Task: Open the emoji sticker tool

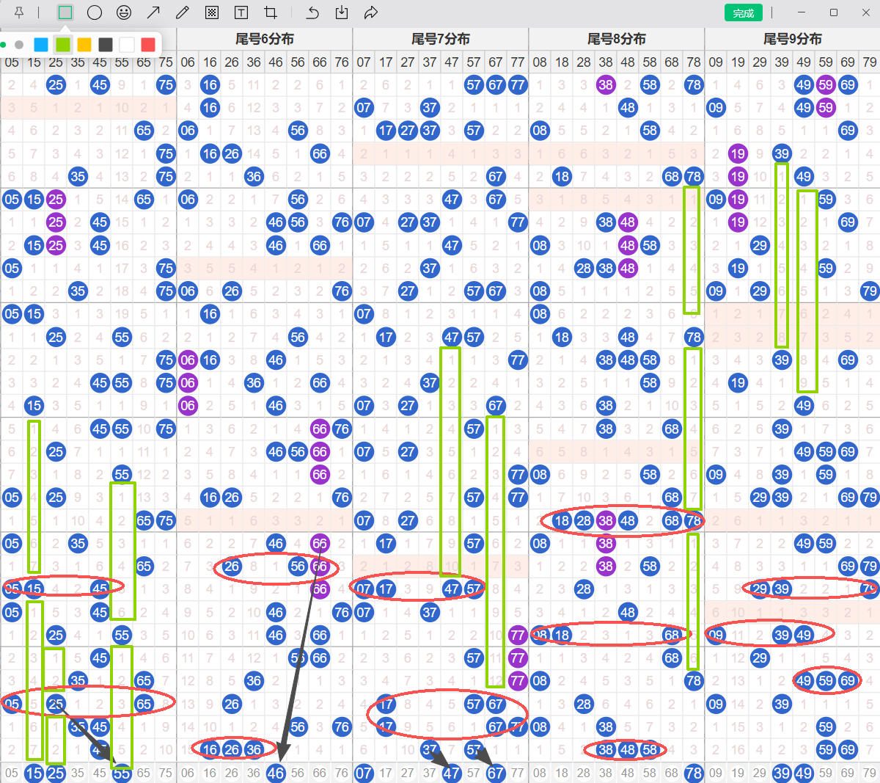Action: (x=124, y=12)
